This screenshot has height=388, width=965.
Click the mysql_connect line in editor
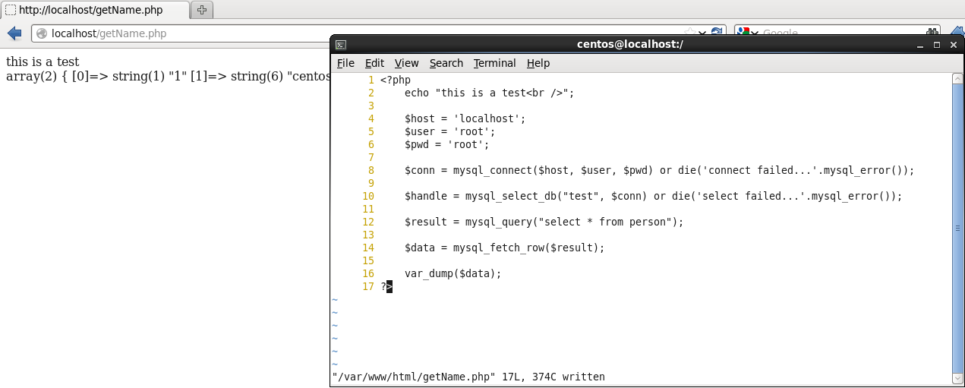(x=660, y=170)
